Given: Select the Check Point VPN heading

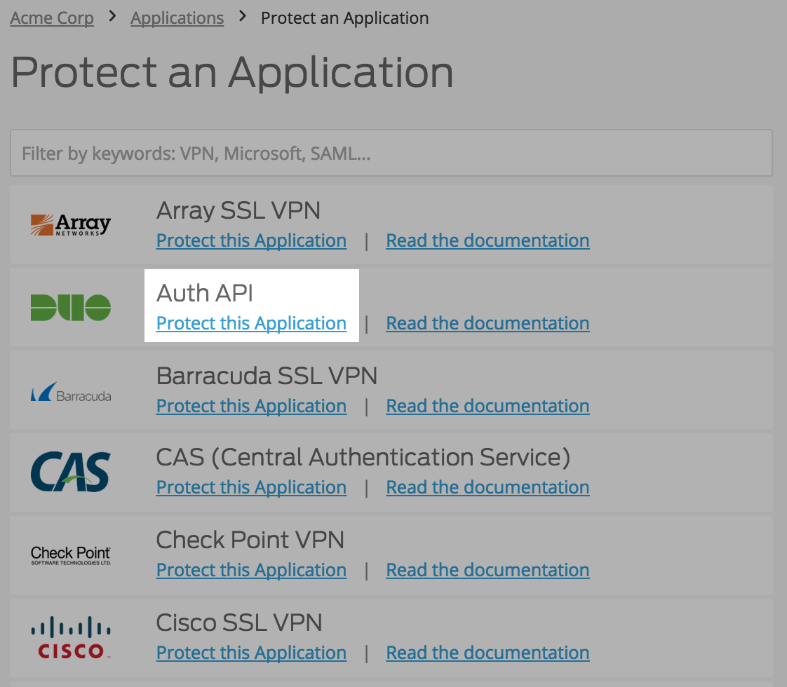Looking at the screenshot, I should pos(250,540).
